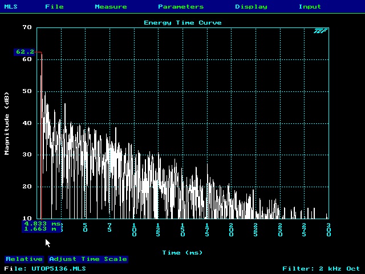The image size is (365, 274).
Task: Click the 20 magnitude axis value
Action: (x=27, y=187)
